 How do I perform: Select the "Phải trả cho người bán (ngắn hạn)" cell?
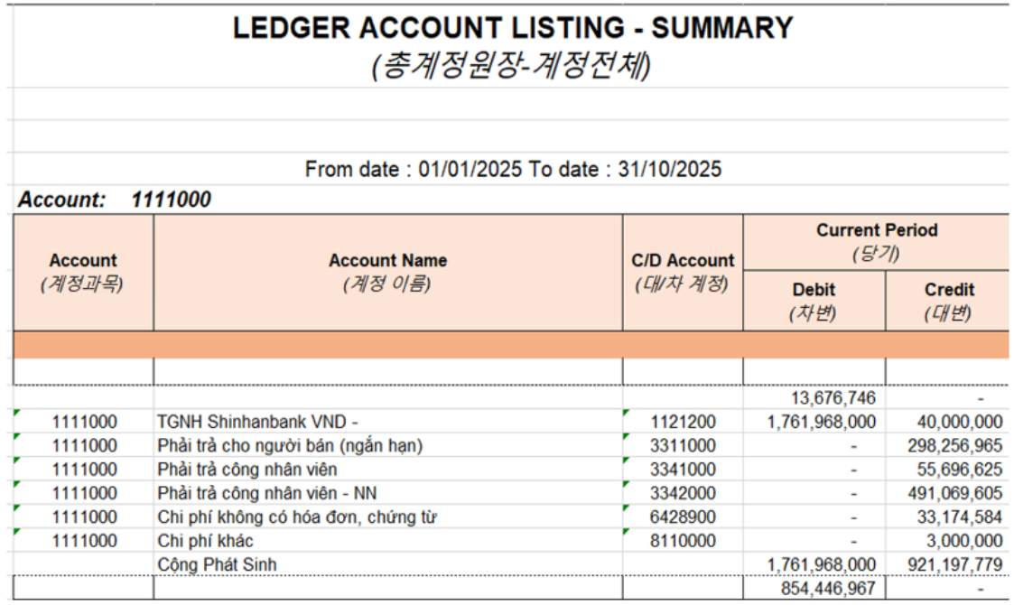(290, 445)
